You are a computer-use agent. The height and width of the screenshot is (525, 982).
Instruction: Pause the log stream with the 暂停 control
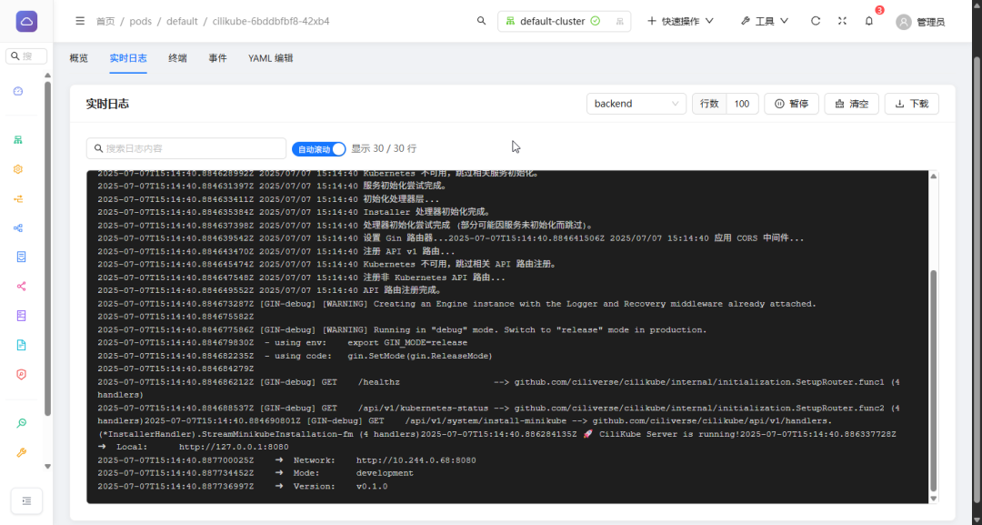(791, 103)
